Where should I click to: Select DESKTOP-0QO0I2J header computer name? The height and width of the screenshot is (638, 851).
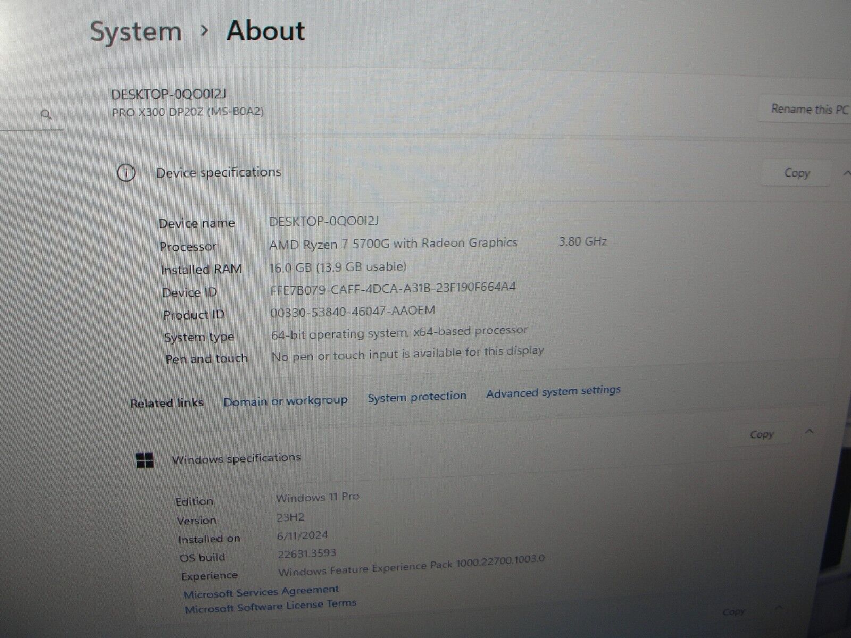point(169,95)
